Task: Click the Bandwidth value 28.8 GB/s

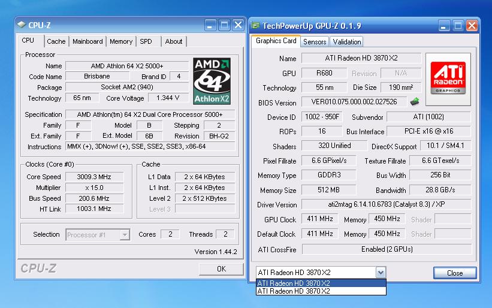Action: (440, 190)
